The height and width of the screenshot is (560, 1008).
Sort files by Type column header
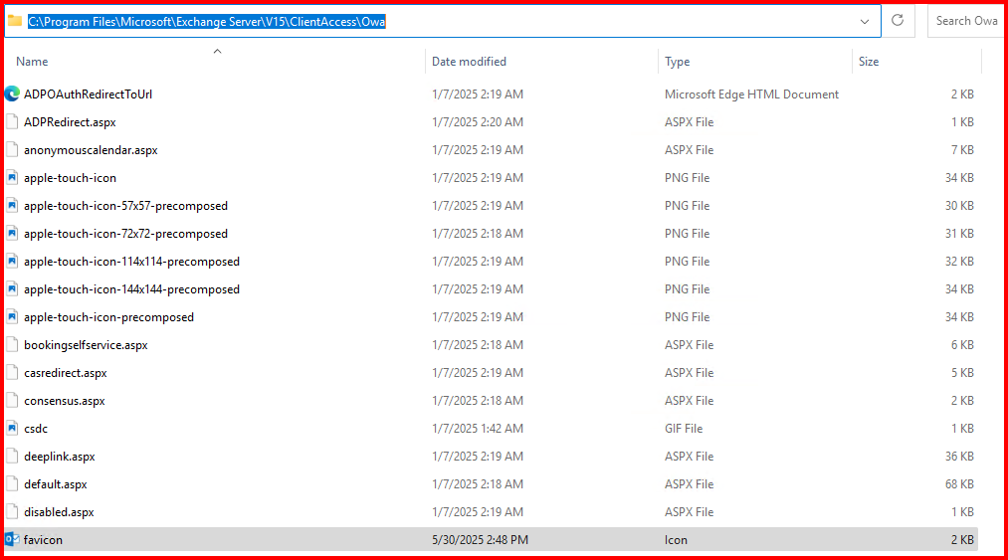(x=677, y=62)
